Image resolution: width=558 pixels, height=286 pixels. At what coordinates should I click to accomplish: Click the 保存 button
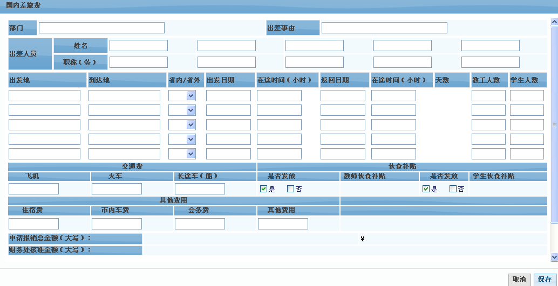[545, 279]
